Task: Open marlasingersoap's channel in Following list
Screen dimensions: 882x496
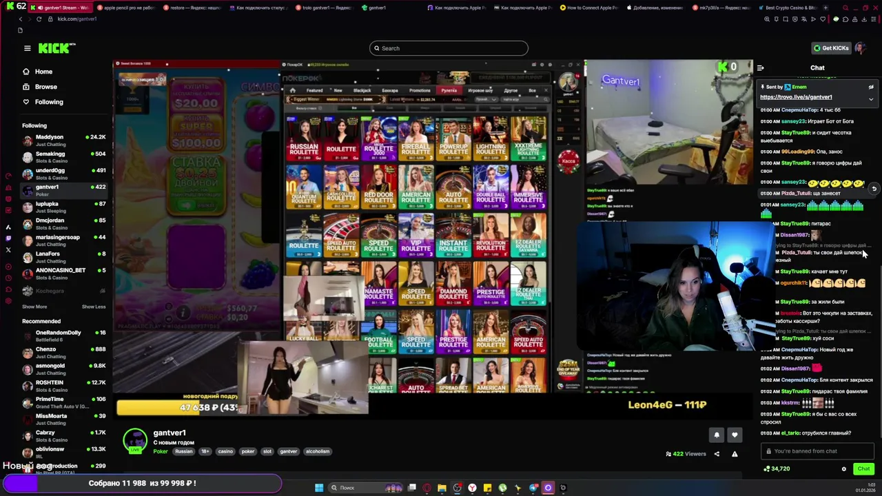Action: click(64, 240)
